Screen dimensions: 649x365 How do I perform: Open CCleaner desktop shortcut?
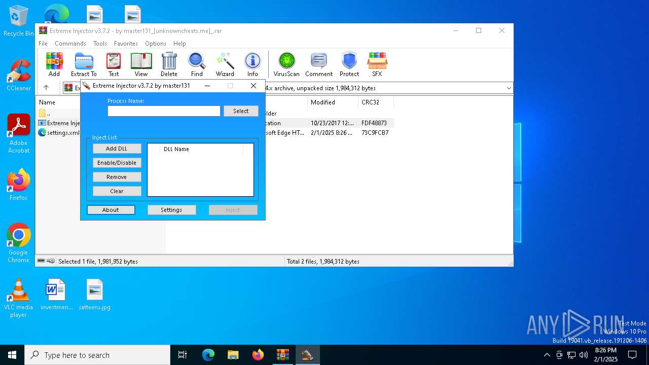[x=19, y=76]
